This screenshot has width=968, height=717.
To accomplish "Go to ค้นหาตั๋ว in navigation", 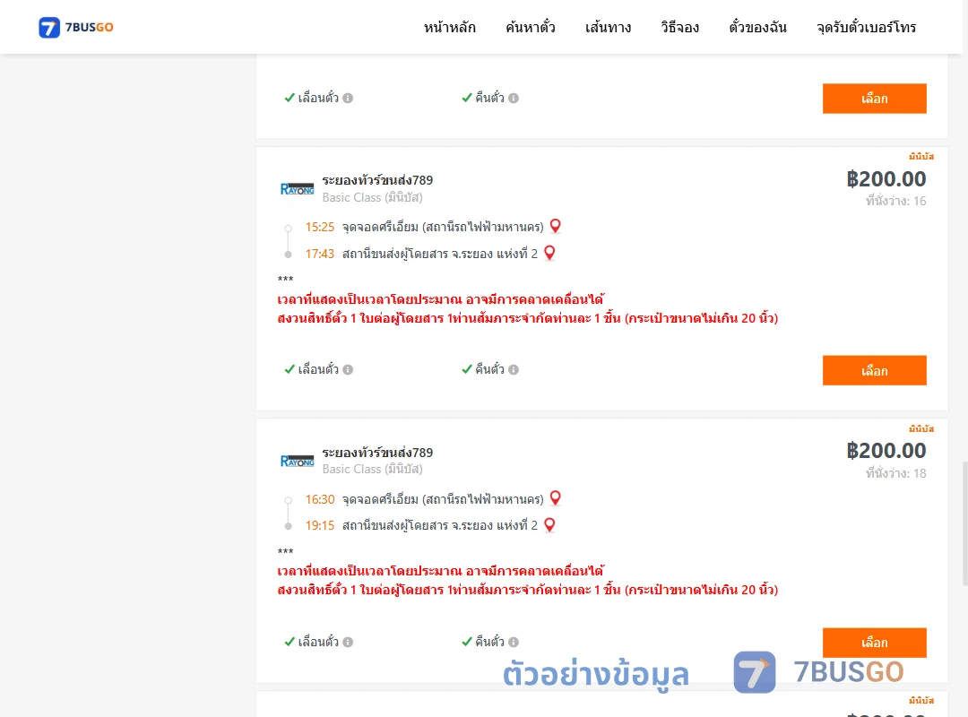I will pos(531,27).
